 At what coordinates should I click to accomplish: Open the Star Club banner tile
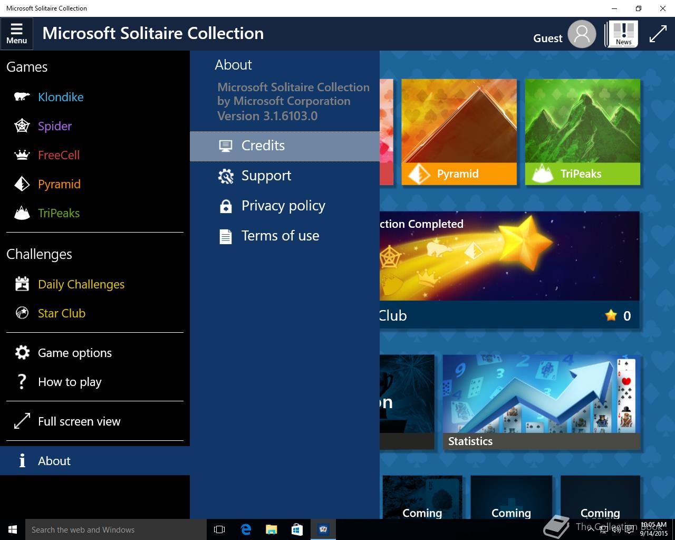click(x=509, y=271)
